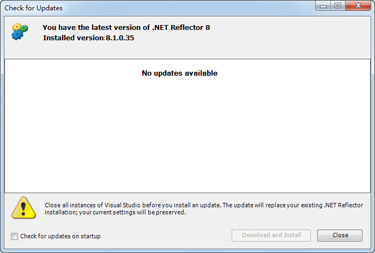Viewport: 375px width, 253px height.
Task: Click the 'No updates available' message
Action: [x=179, y=73]
